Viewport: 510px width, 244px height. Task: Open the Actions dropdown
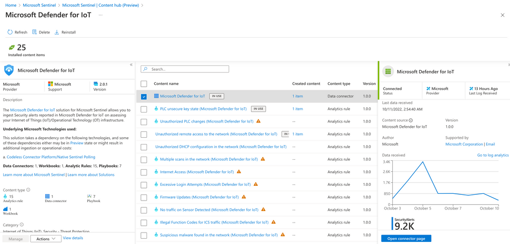[x=46, y=239]
